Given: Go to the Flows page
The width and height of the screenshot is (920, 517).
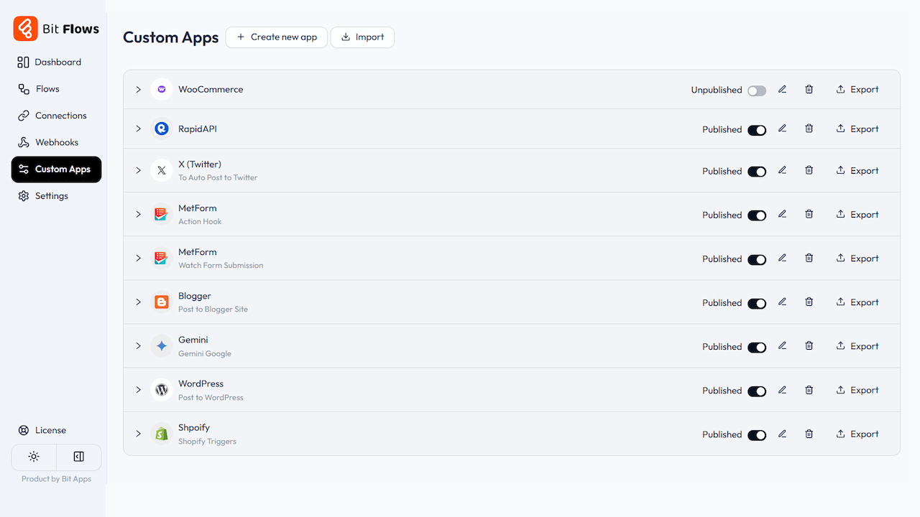Looking at the screenshot, I should tap(47, 88).
